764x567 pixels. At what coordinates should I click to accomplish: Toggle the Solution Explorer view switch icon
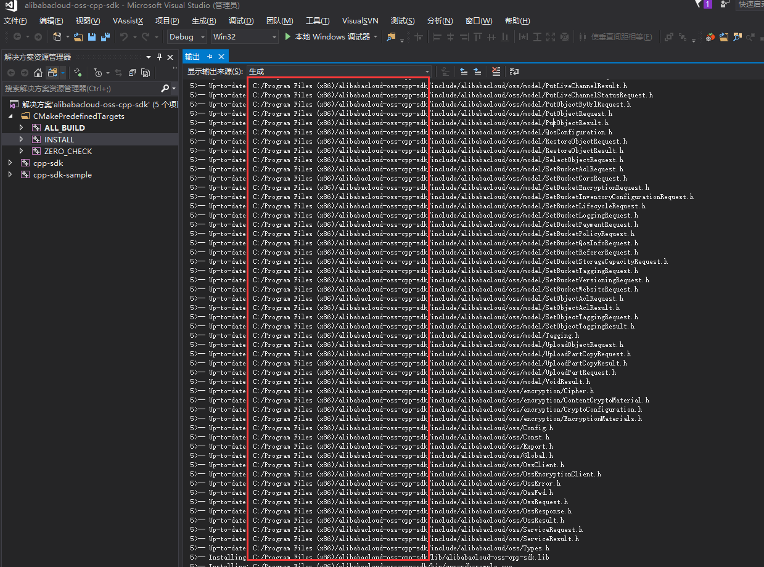click(52, 73)
